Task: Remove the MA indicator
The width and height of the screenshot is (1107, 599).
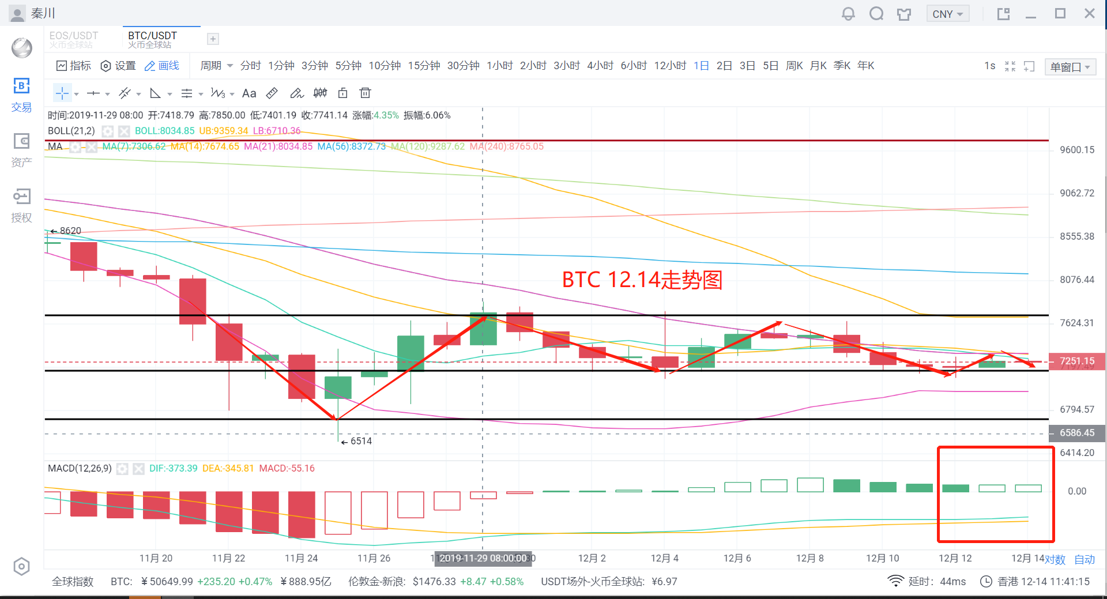Action: (91, 146)
